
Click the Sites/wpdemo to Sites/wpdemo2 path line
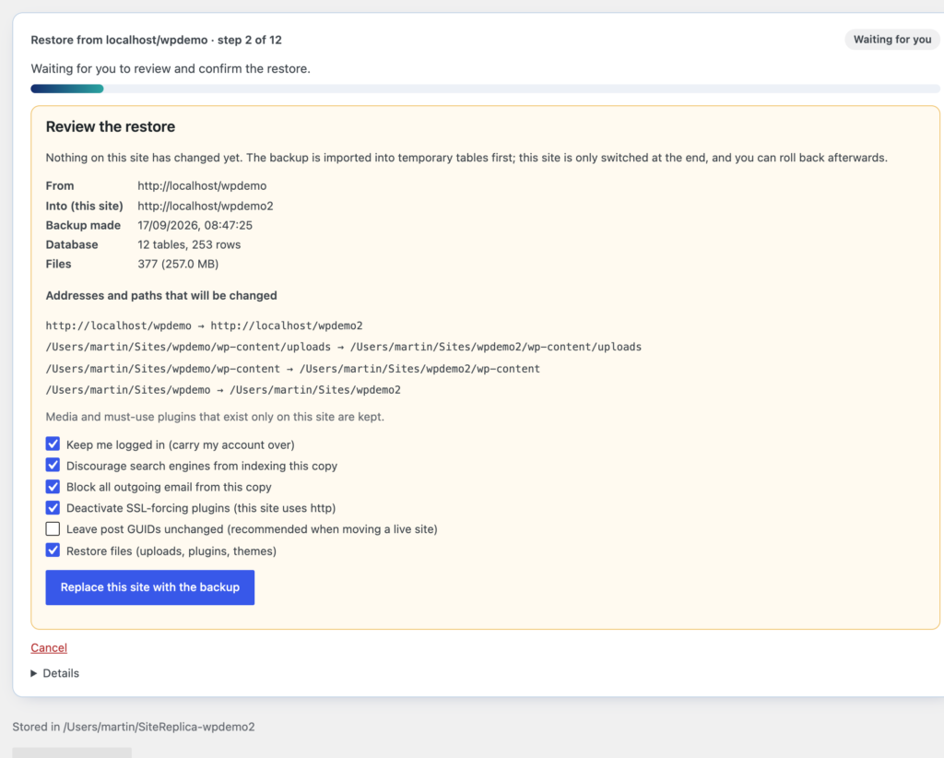[x=223, y=390]
